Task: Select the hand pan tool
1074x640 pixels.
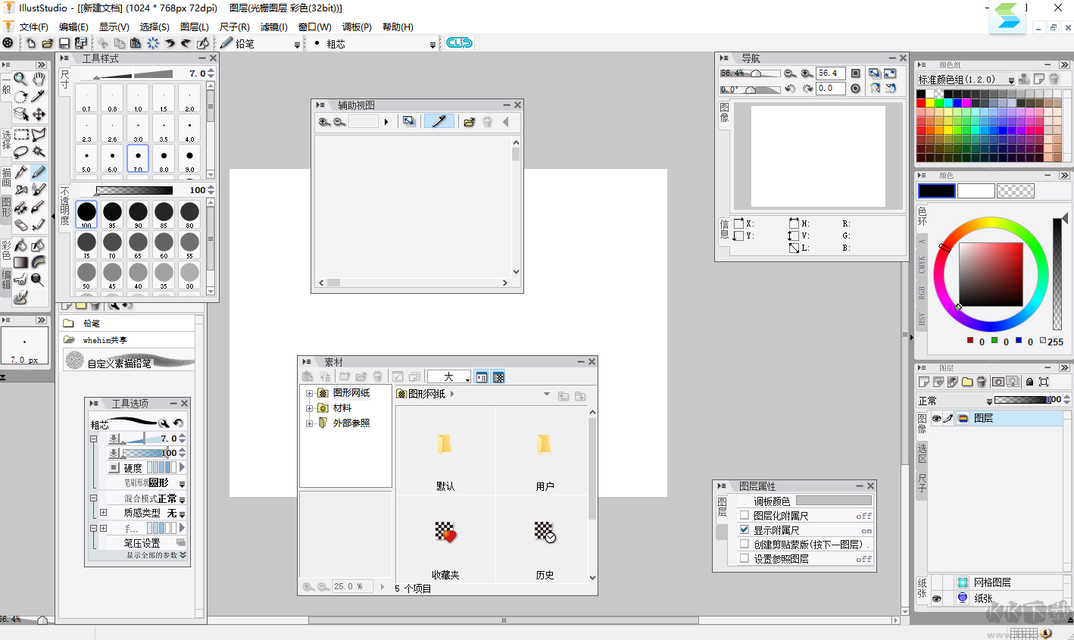Action: 38,79
